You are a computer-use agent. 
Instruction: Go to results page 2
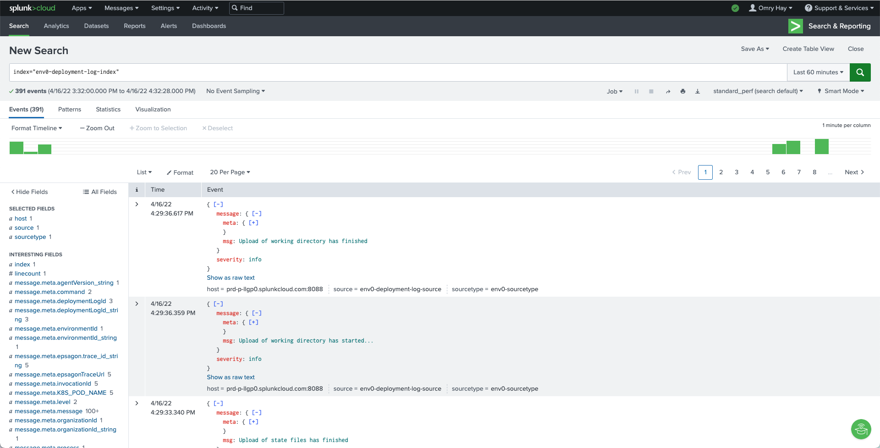click(x=721, y=172)
